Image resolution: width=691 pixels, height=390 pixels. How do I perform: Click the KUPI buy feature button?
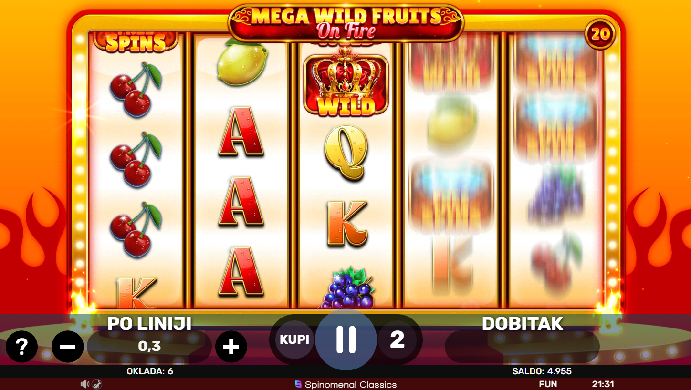[x=294, y=339]
